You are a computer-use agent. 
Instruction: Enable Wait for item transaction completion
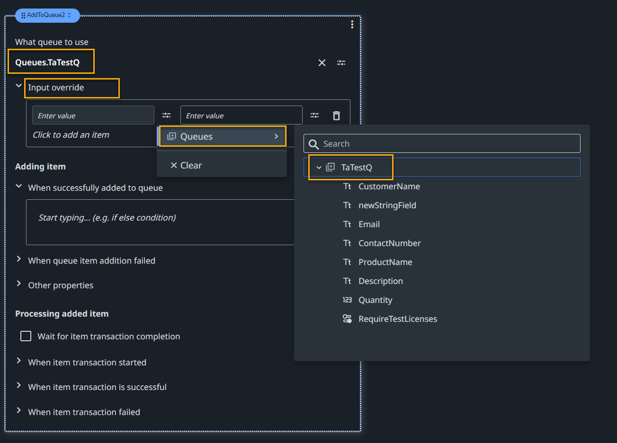point(26,336)
